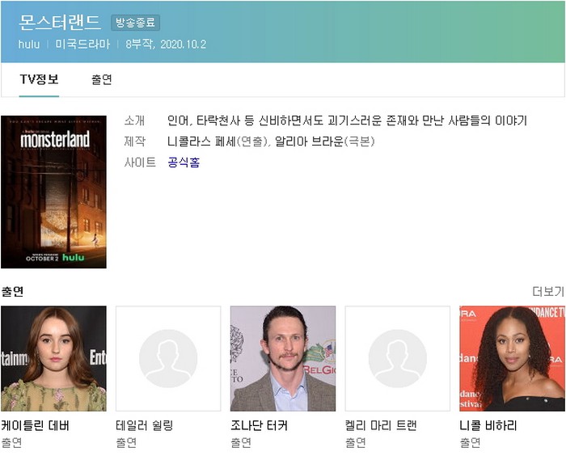The image size is (566, 456).
Task: Select 테일러 쉴링 placeholder avatar icon
Action: point(168,358)
